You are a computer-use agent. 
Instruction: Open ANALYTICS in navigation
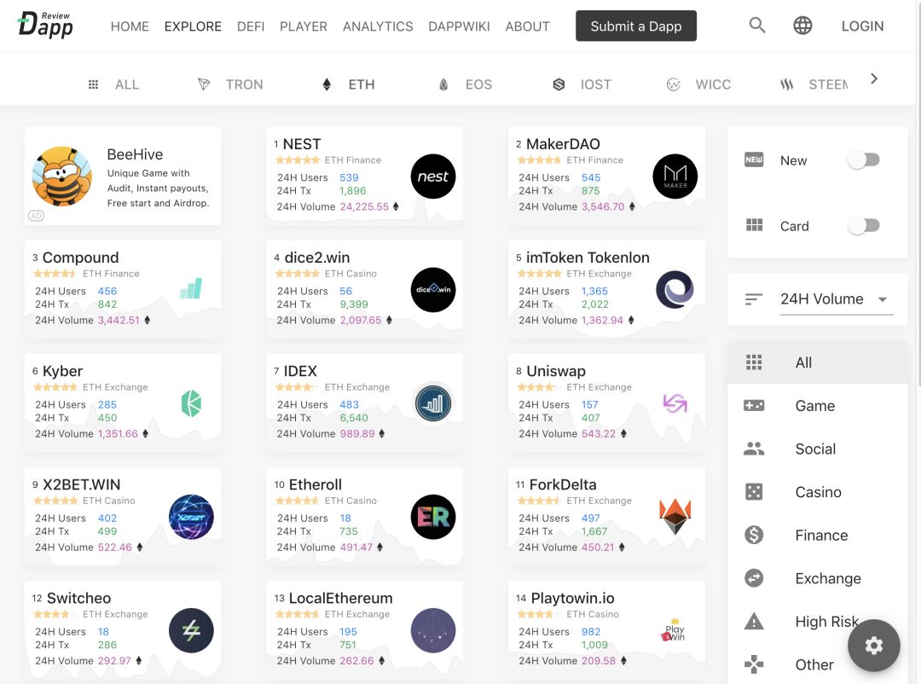[378, 26]
